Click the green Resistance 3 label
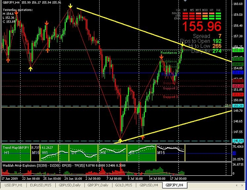 [x=170, y=53]
